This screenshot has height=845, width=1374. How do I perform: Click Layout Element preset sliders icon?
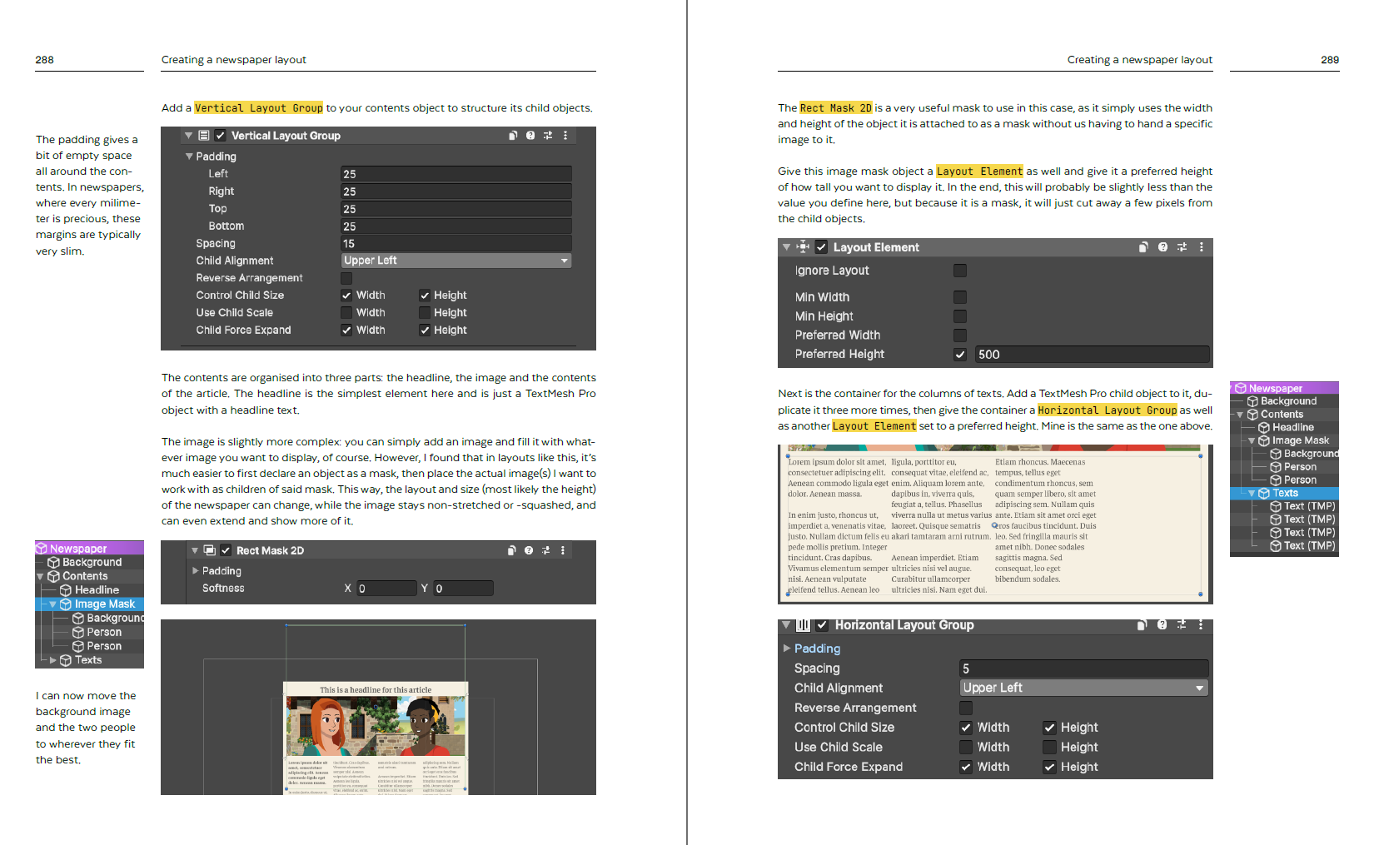point(1182,247)
